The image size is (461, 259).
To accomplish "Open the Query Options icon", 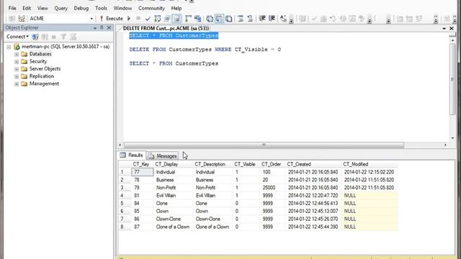I will [x=167, y=19].
